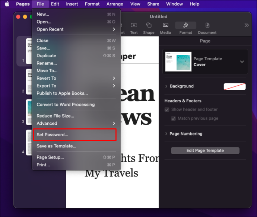Open the Insert menu
Screen dimensions: 257x217
coord(72,4)
